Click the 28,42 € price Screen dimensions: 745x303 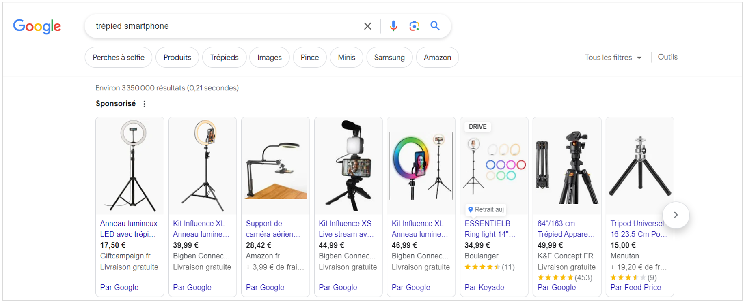(259, 245)
